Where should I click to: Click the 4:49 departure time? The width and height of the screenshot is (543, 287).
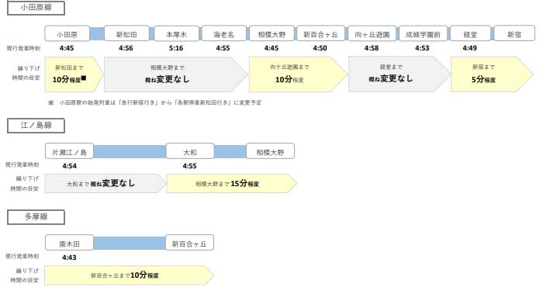pos(469,48)
